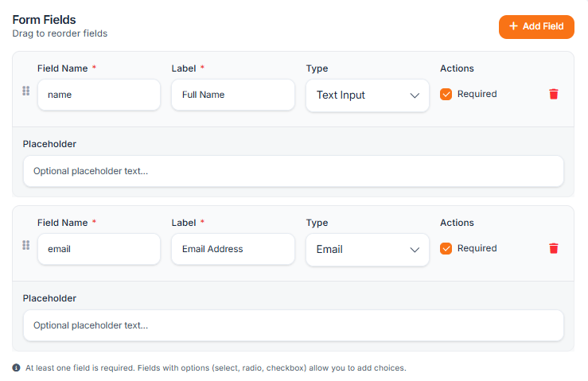Open the Text Input type dropdown

click(367, 95)
